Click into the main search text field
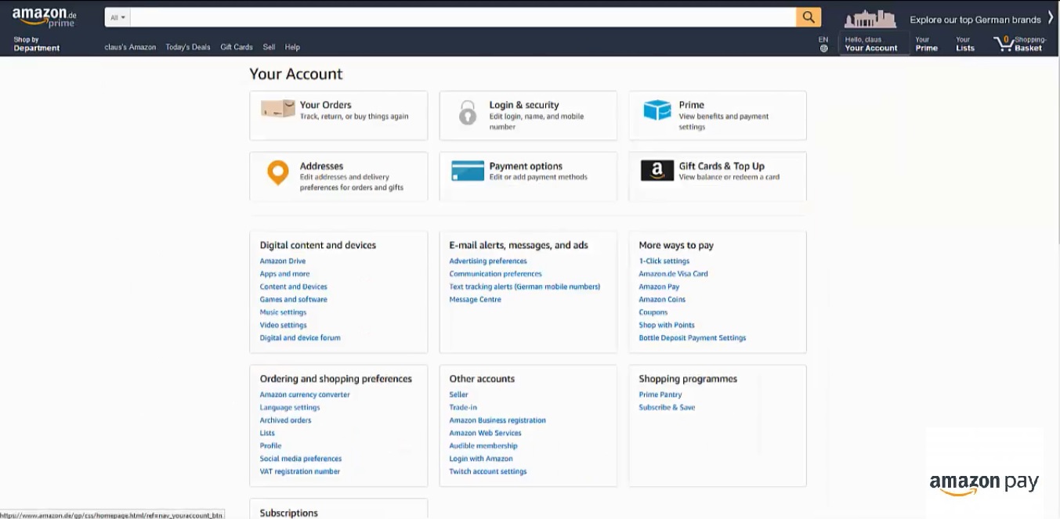The width and height of the screenshot is (1060, 519). tap(462, 17)
